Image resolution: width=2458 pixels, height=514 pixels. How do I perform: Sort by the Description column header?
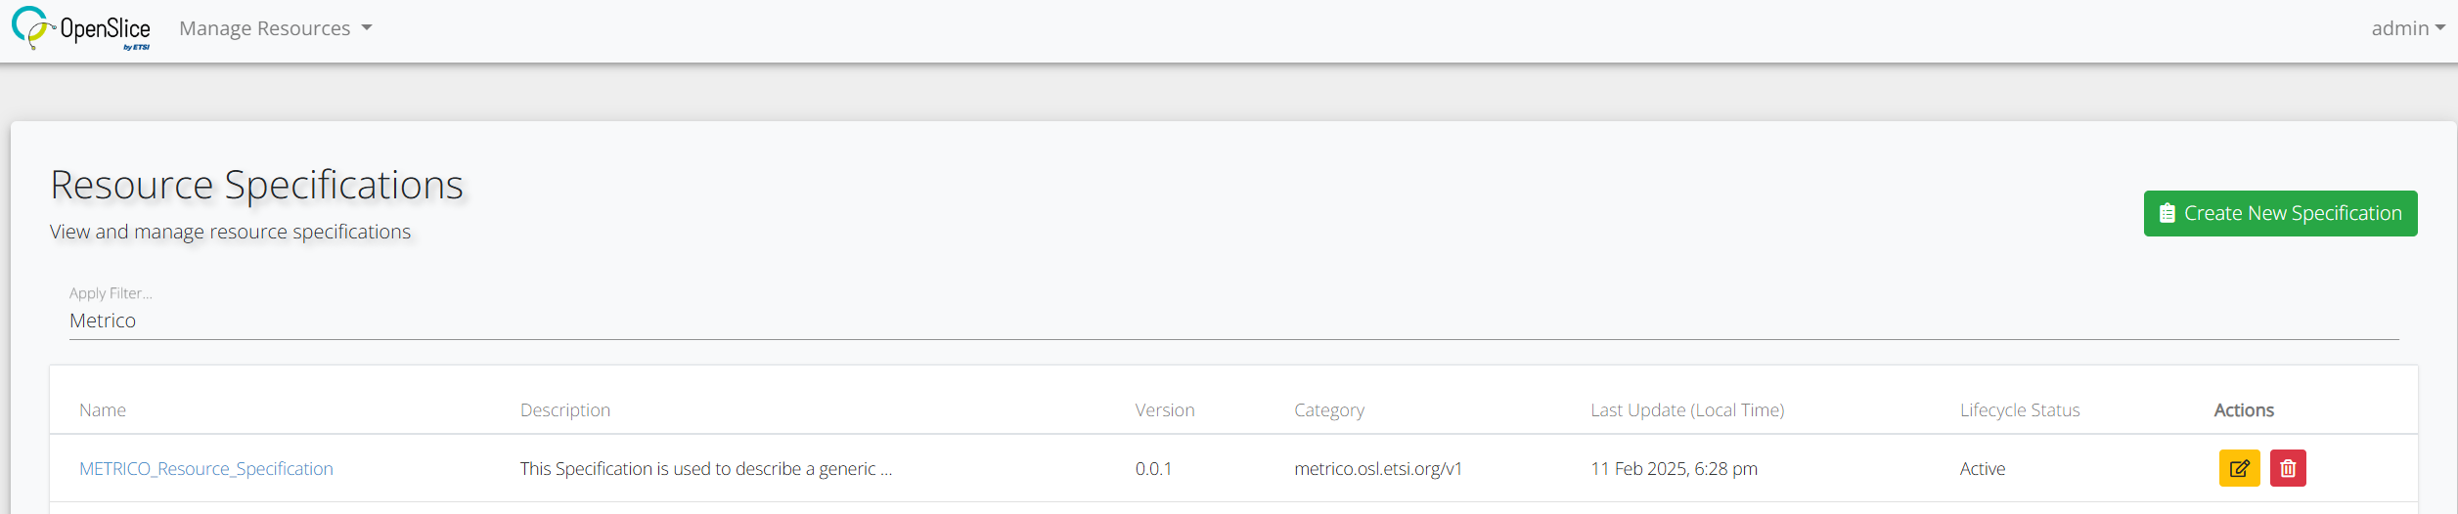565,410
